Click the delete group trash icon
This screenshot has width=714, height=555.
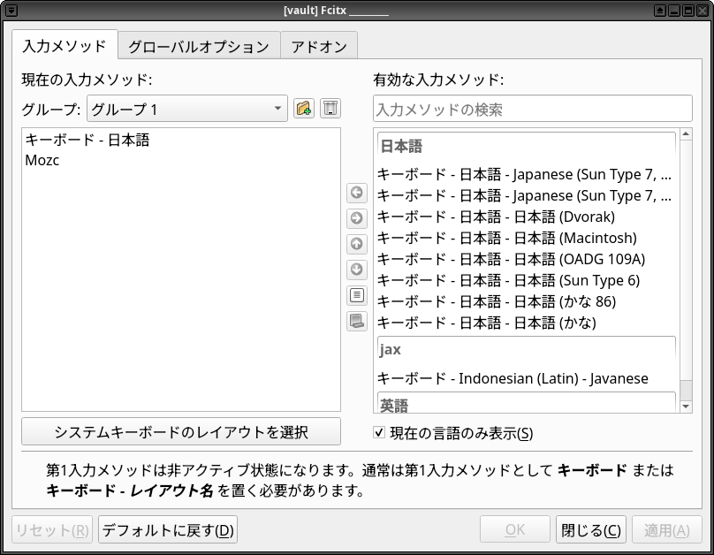click(331, 108)
